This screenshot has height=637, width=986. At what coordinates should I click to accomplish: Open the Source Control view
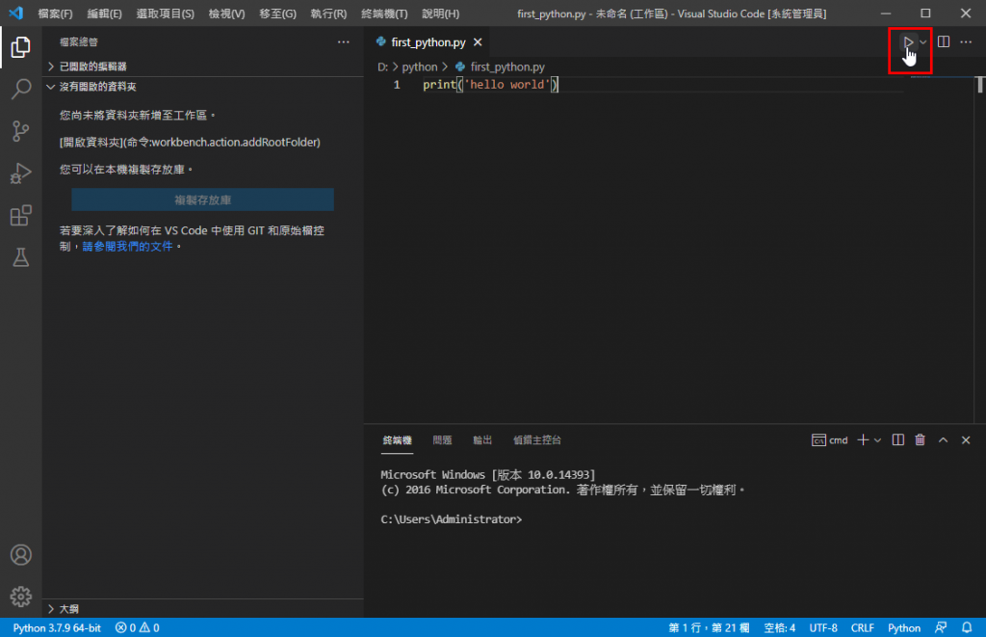click(x=21, y=131)
